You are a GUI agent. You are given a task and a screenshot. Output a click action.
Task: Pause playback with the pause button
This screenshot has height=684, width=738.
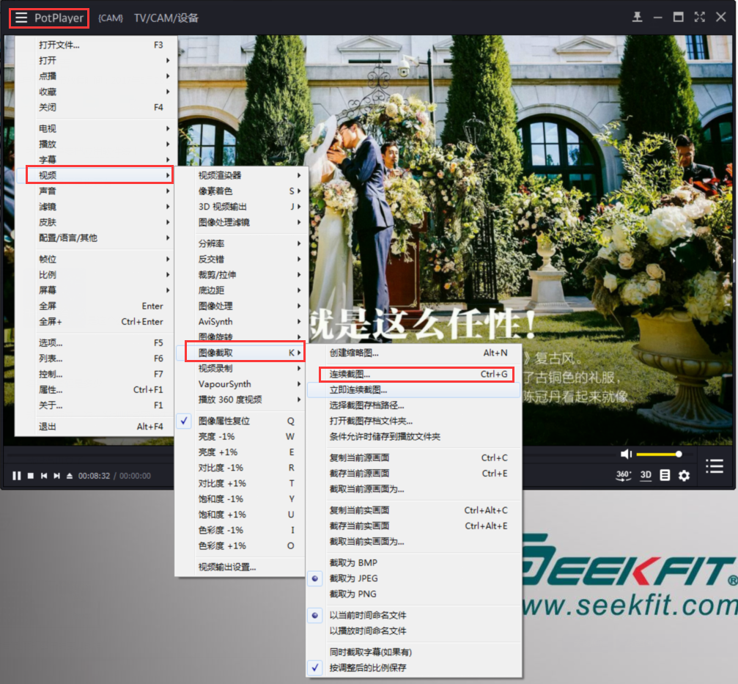[x=16, y=476]
